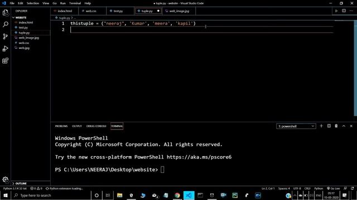Open Windows Action Center notifications

pyautogui.click(x=345, y=195)
